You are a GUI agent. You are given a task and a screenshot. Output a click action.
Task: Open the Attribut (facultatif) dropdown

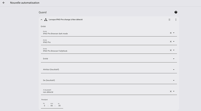pos(109,70)
